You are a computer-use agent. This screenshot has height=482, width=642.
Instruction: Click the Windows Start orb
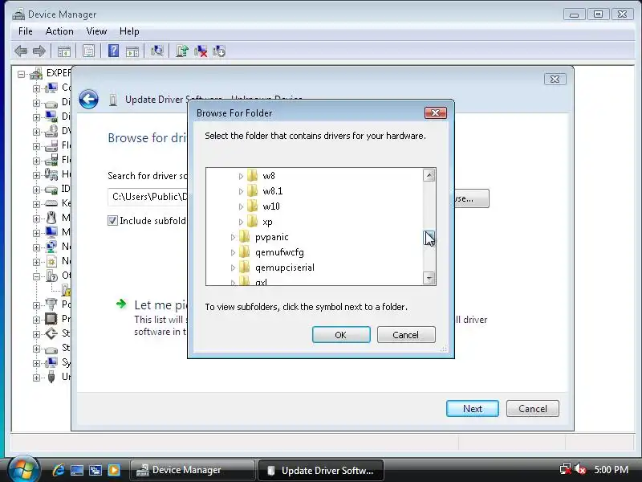pyautogui.click(x=23, y=470)
